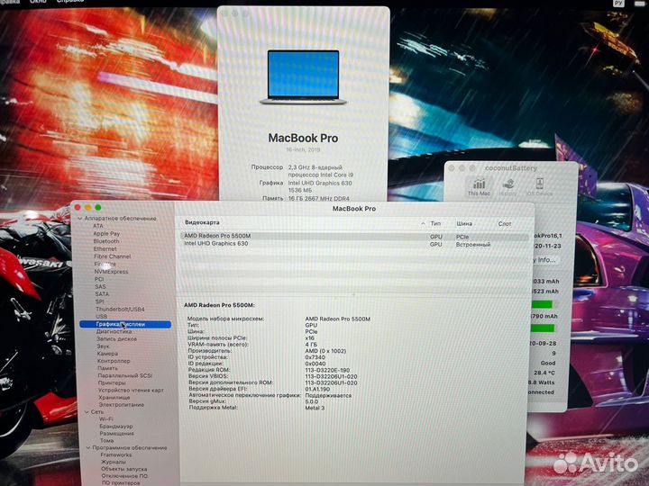Image resolution: width=649 pixels, height=486 pixels.
Task: Select Параллельный SCSI in the sidebar
Action: click(125, 375)
